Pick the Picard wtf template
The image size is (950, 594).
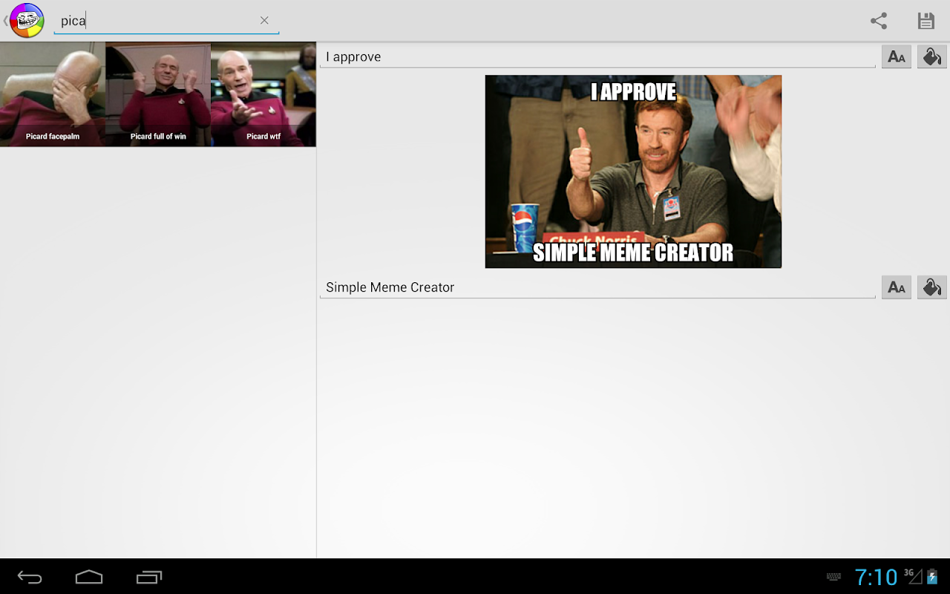coord(263,94)
